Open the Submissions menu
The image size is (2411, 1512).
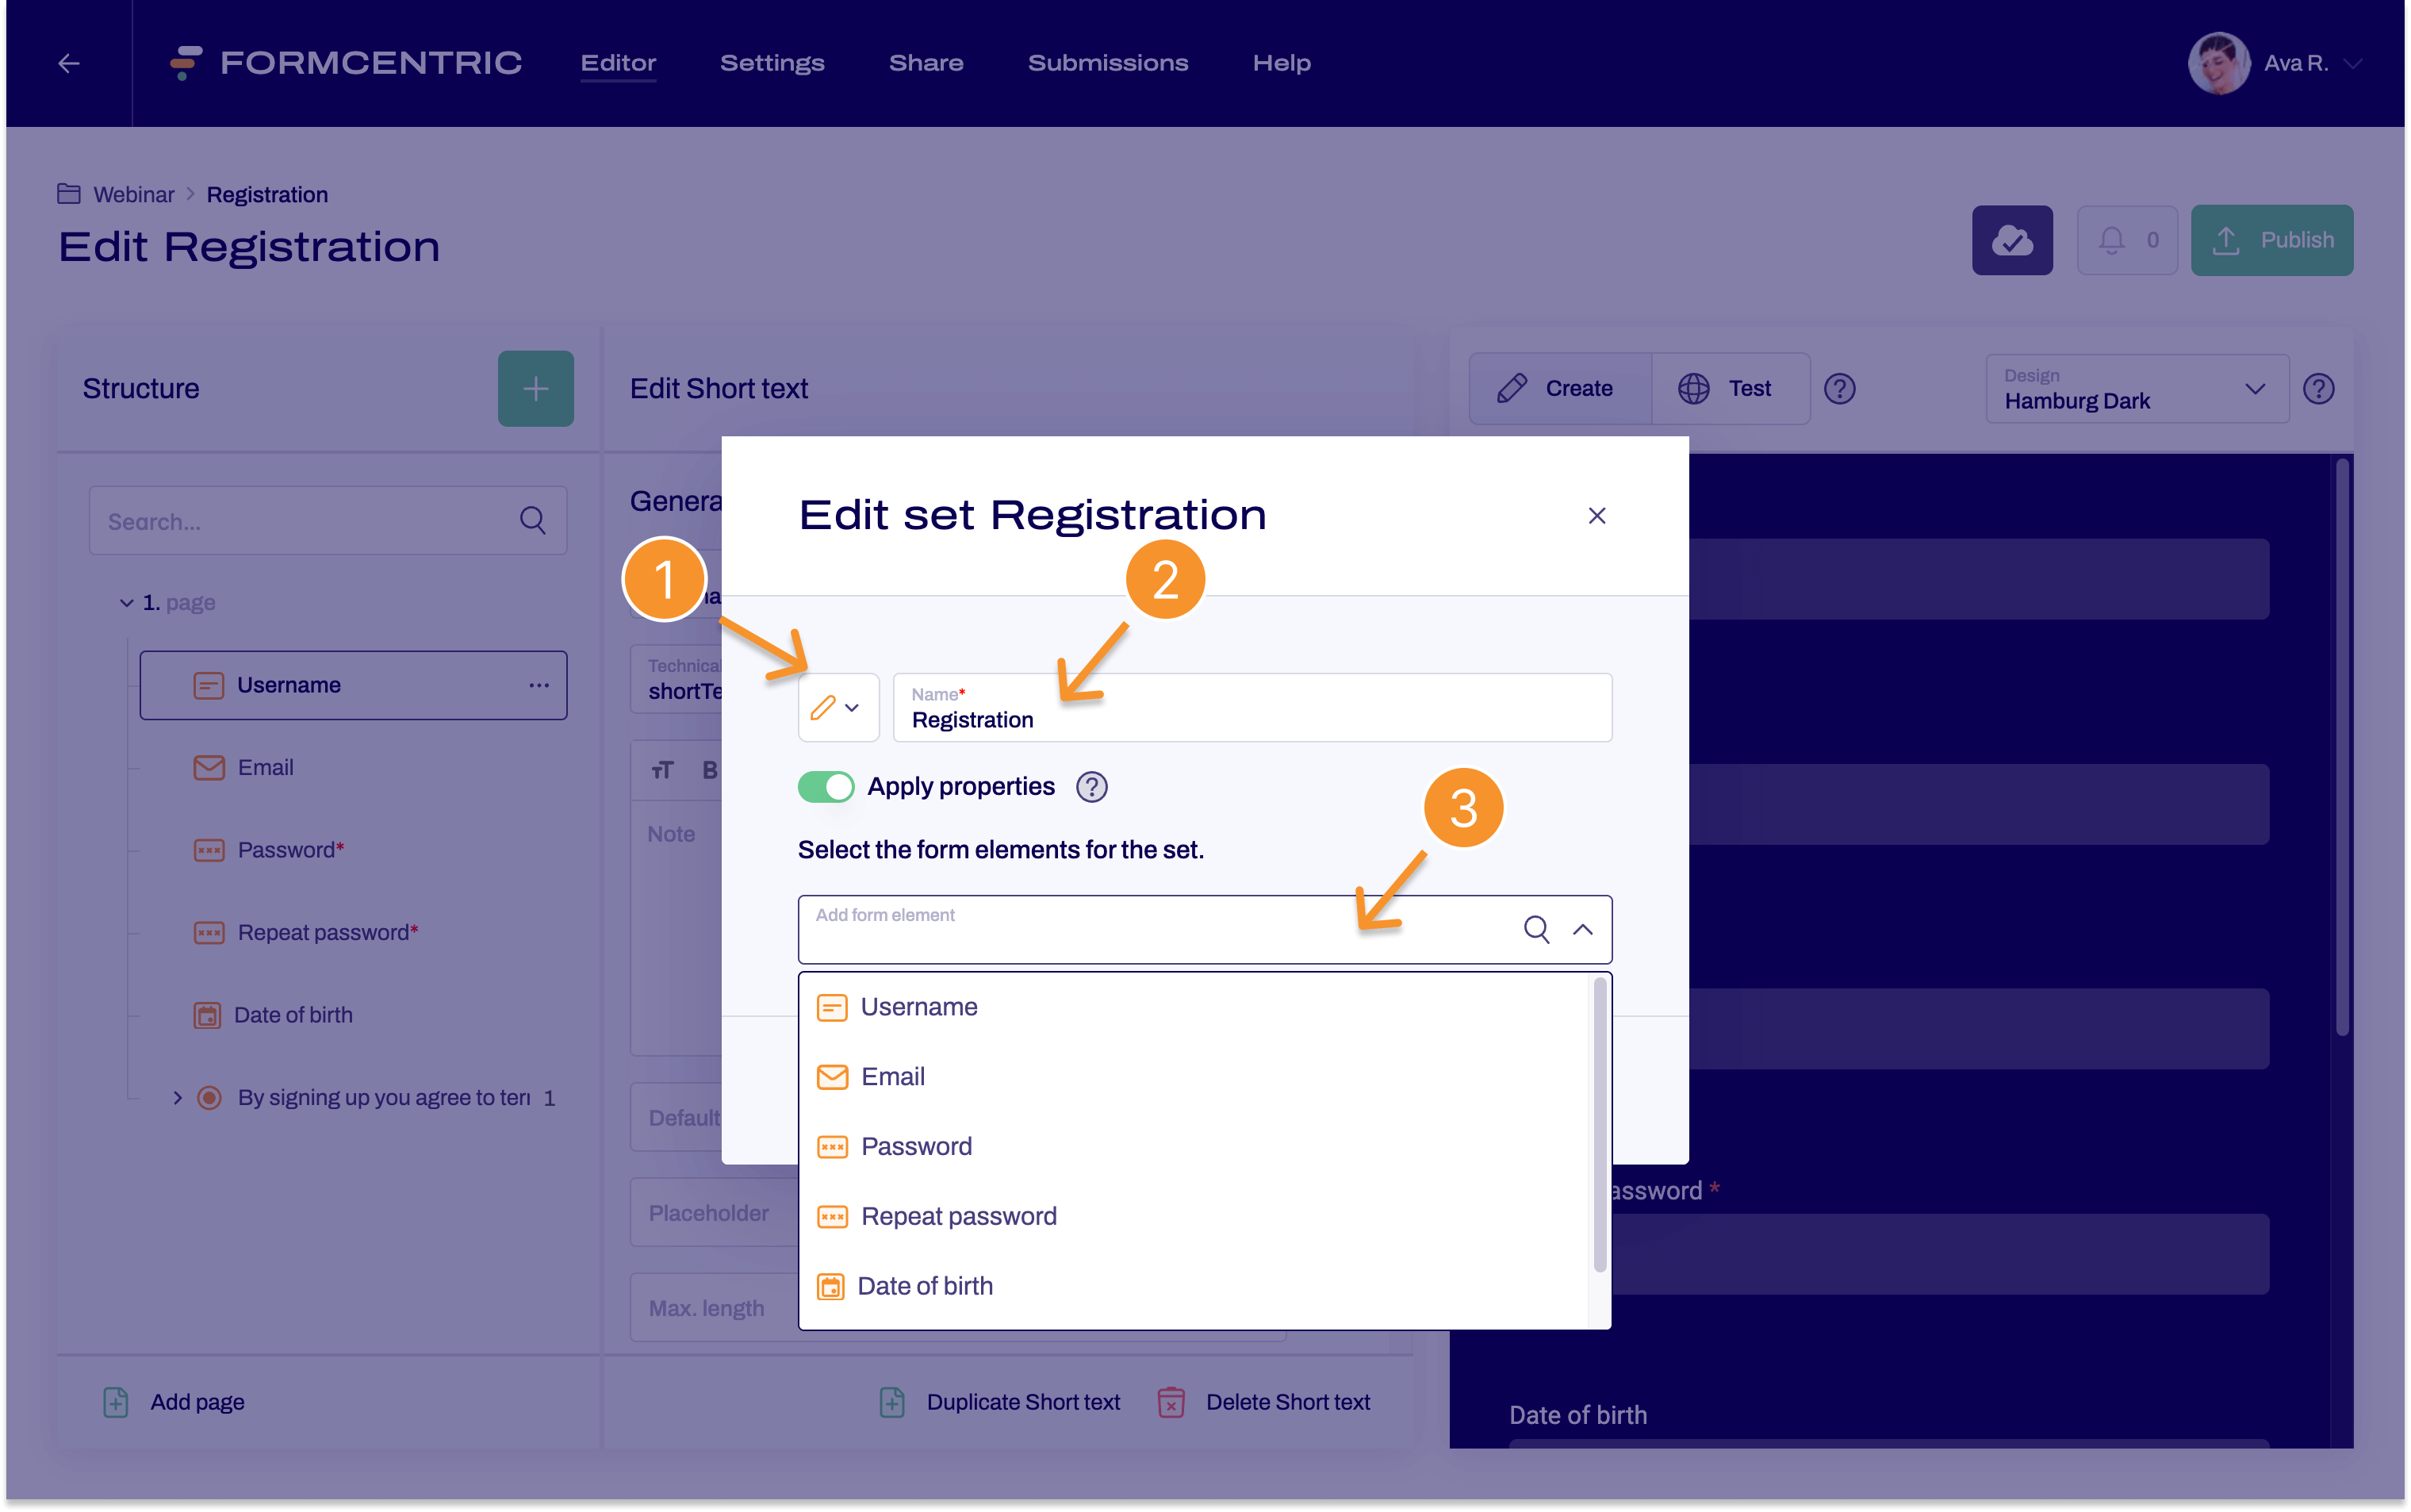[1107, 62]
